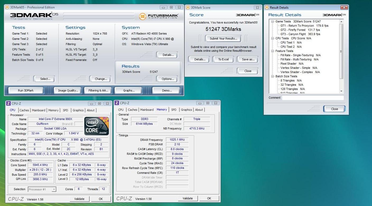Select Vertex Shader - Complex row

pos(300,72)
